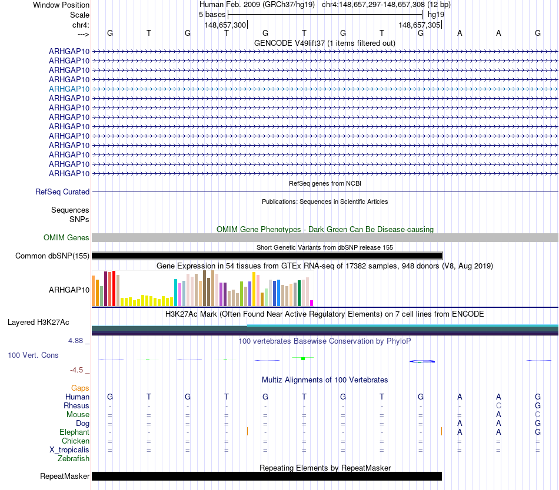559x490 pixels.
Task: Click the 'G' base in Elephant row
Action: click(538, 432)
